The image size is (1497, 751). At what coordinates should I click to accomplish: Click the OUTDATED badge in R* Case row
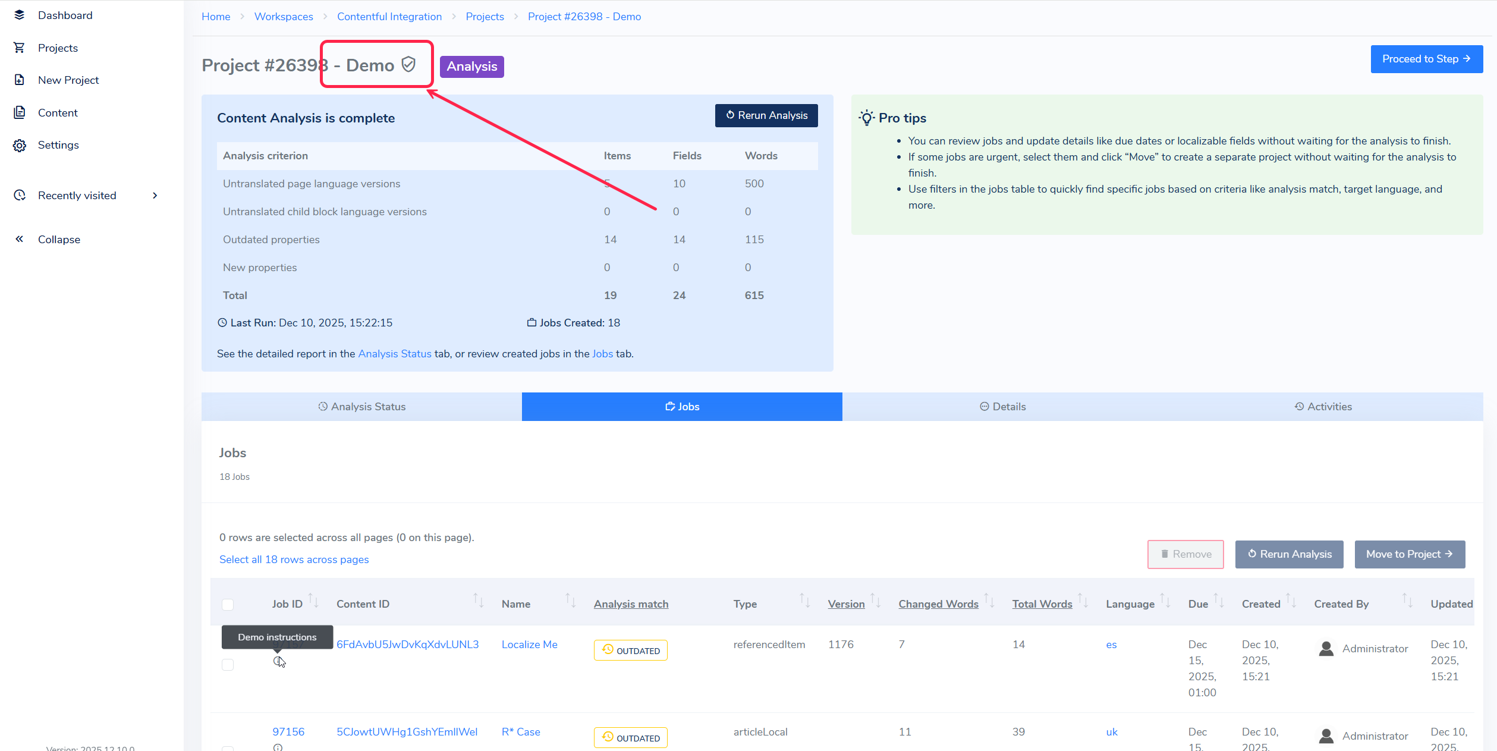[x=631, y=738]
